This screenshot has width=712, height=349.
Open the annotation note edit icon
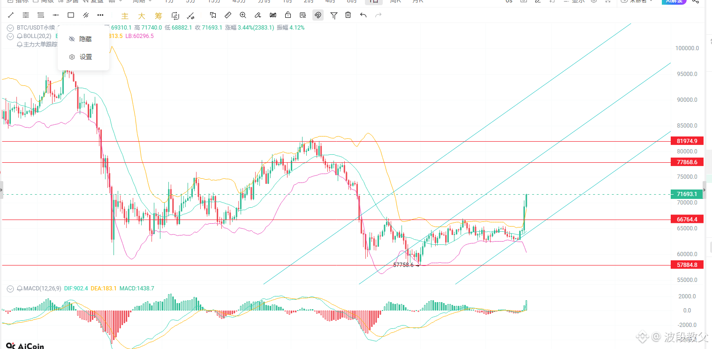303,15
